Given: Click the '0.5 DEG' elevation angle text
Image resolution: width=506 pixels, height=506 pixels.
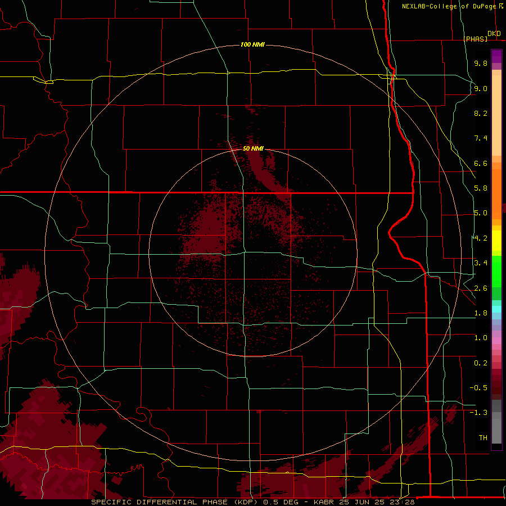Looking at the screenshot, I should coord(282,502).
